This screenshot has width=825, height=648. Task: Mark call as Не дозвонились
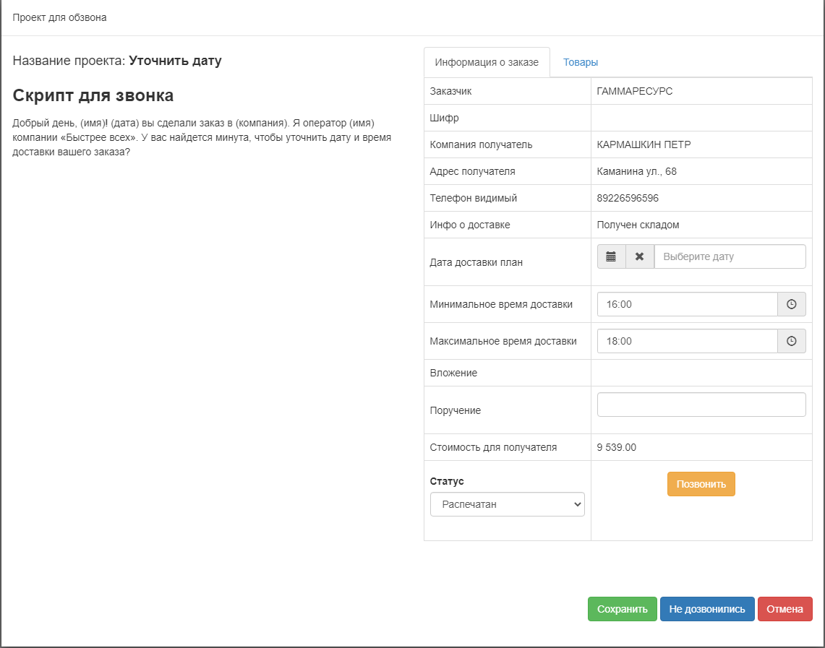[707, 609]
